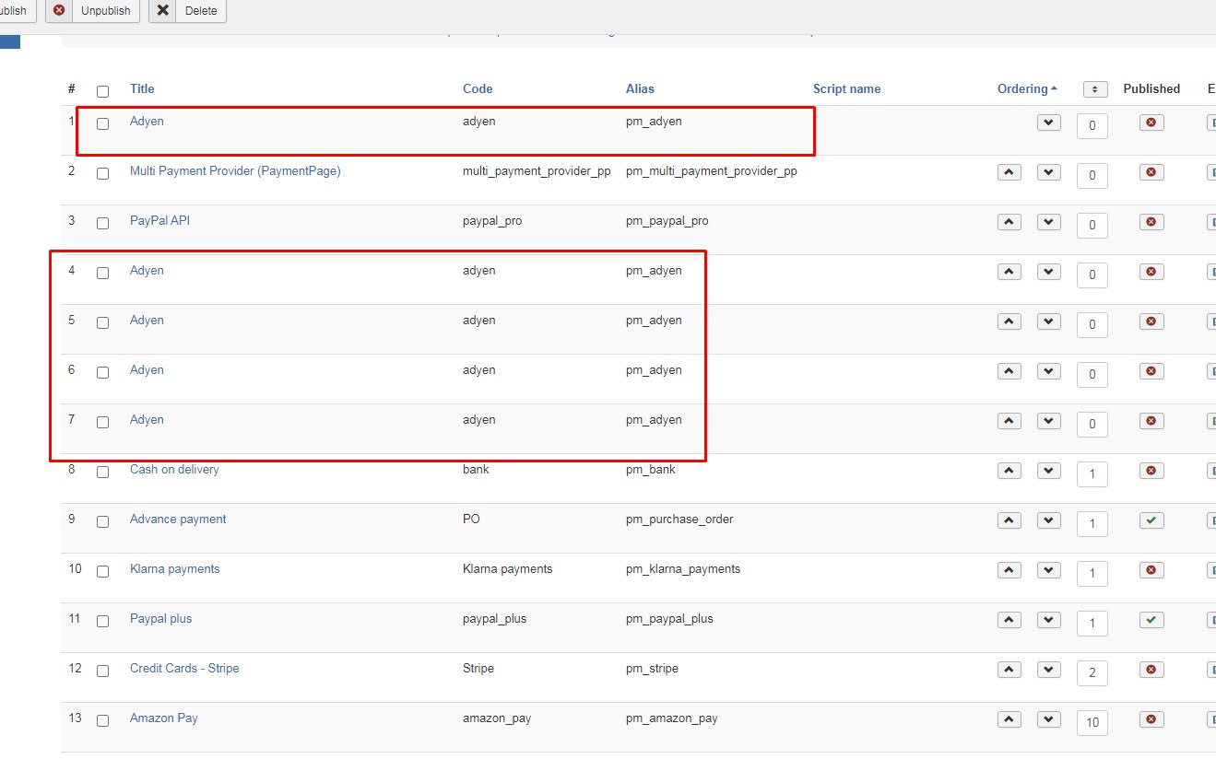1216x759 pixels.
Task: Open the PayPal API payment method
Action: click(x=159, y=221)
